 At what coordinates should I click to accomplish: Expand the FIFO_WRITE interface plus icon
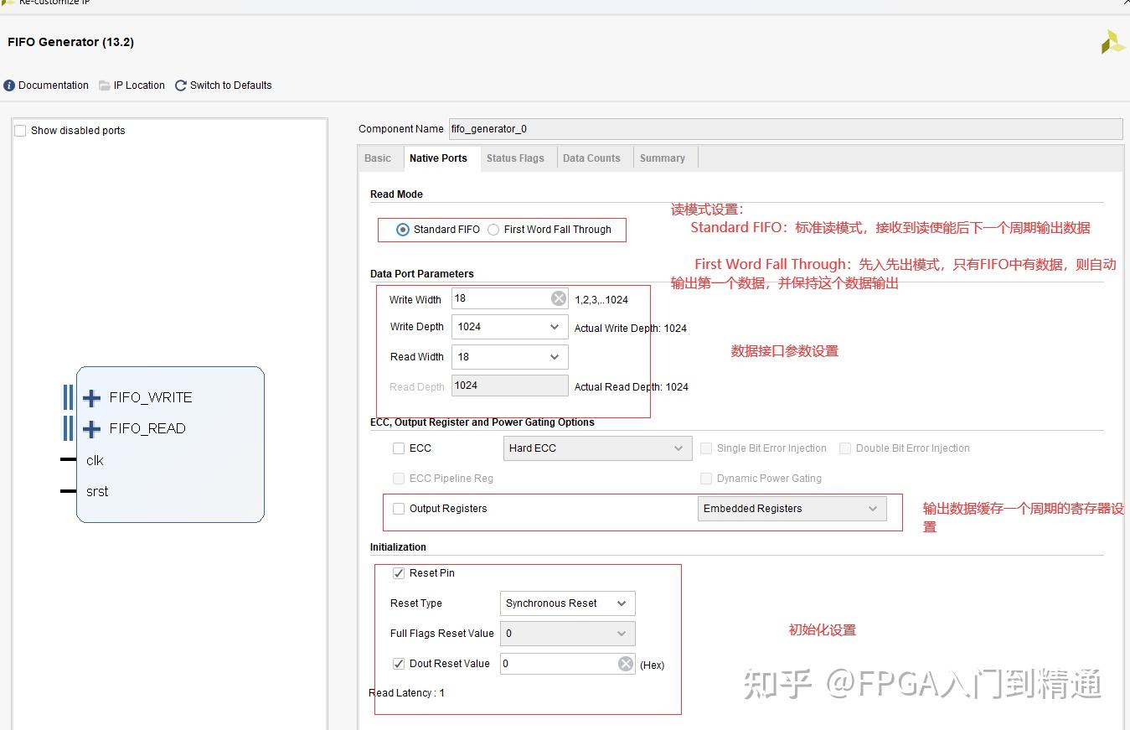(92, 398)
